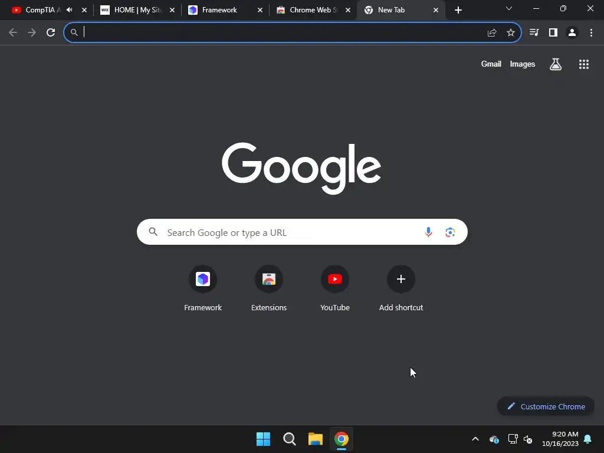The width and height of the screenshot is (604, 453).
Task: Show hidden system tray icons
Action: point(475,439)
